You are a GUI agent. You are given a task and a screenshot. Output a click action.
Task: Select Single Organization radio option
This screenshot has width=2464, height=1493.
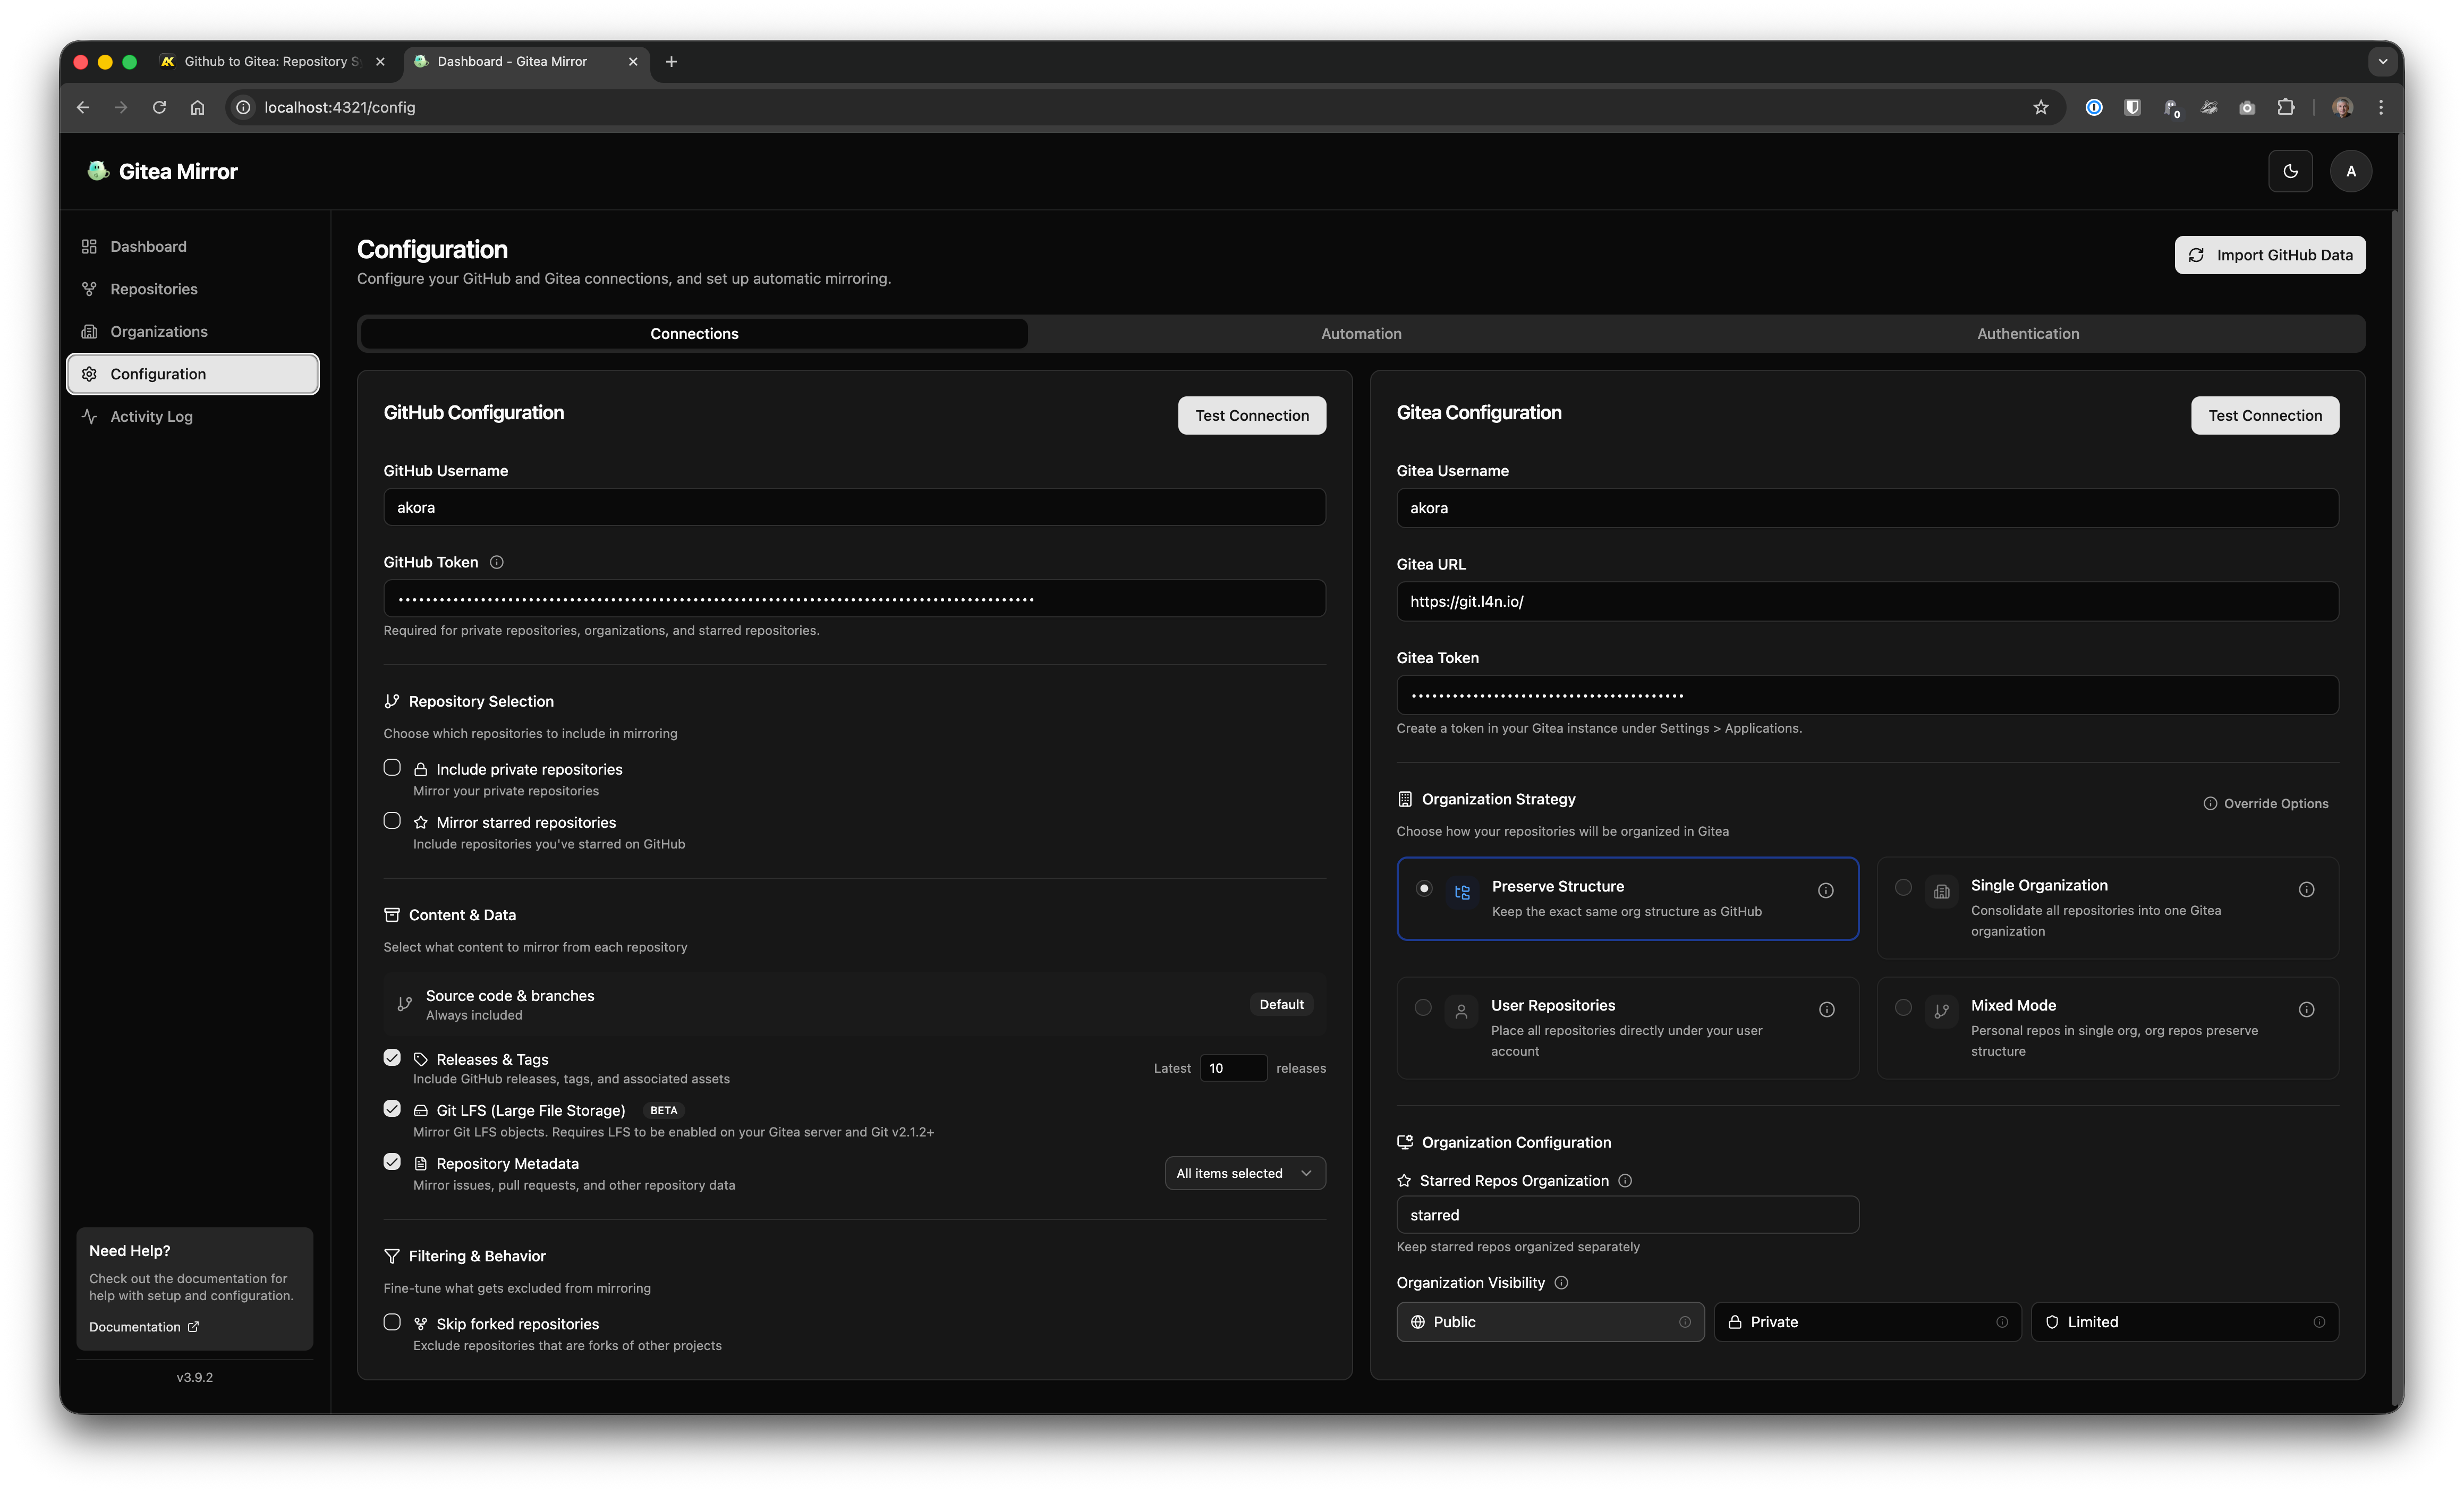1903,887
